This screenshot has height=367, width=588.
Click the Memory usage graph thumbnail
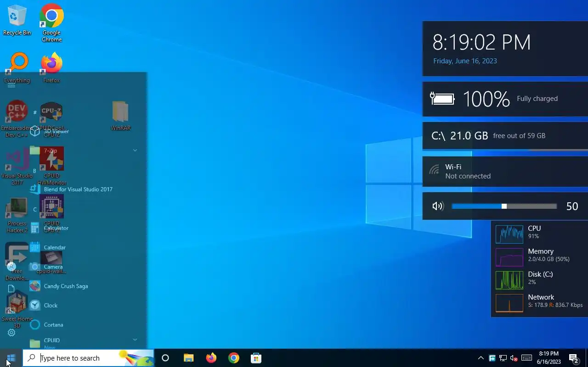(x=509, y=257)
